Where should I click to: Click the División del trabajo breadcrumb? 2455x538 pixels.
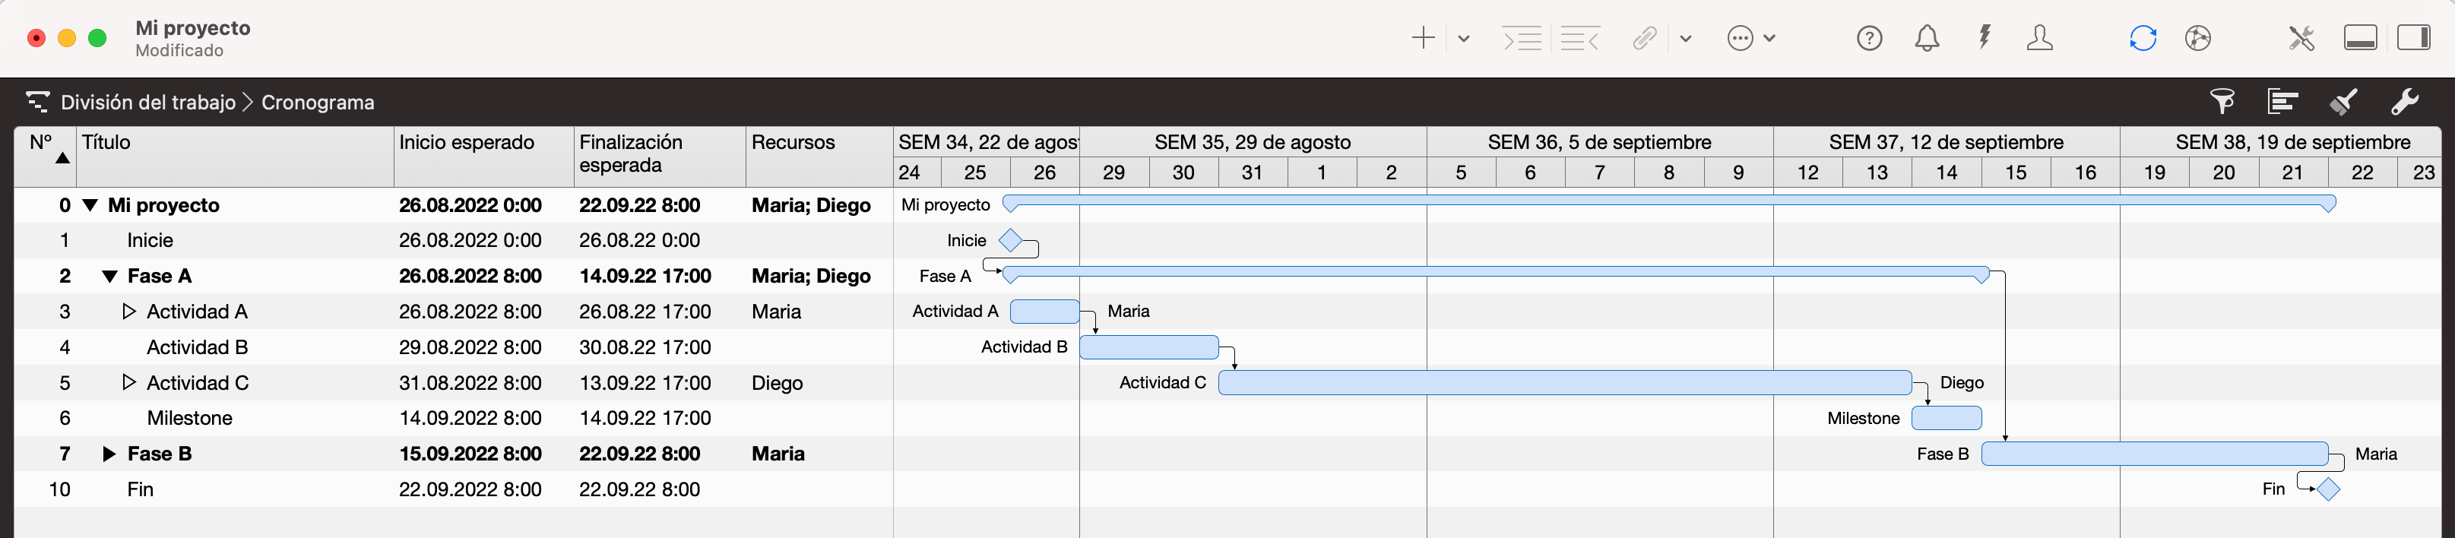tap(149, 102)
